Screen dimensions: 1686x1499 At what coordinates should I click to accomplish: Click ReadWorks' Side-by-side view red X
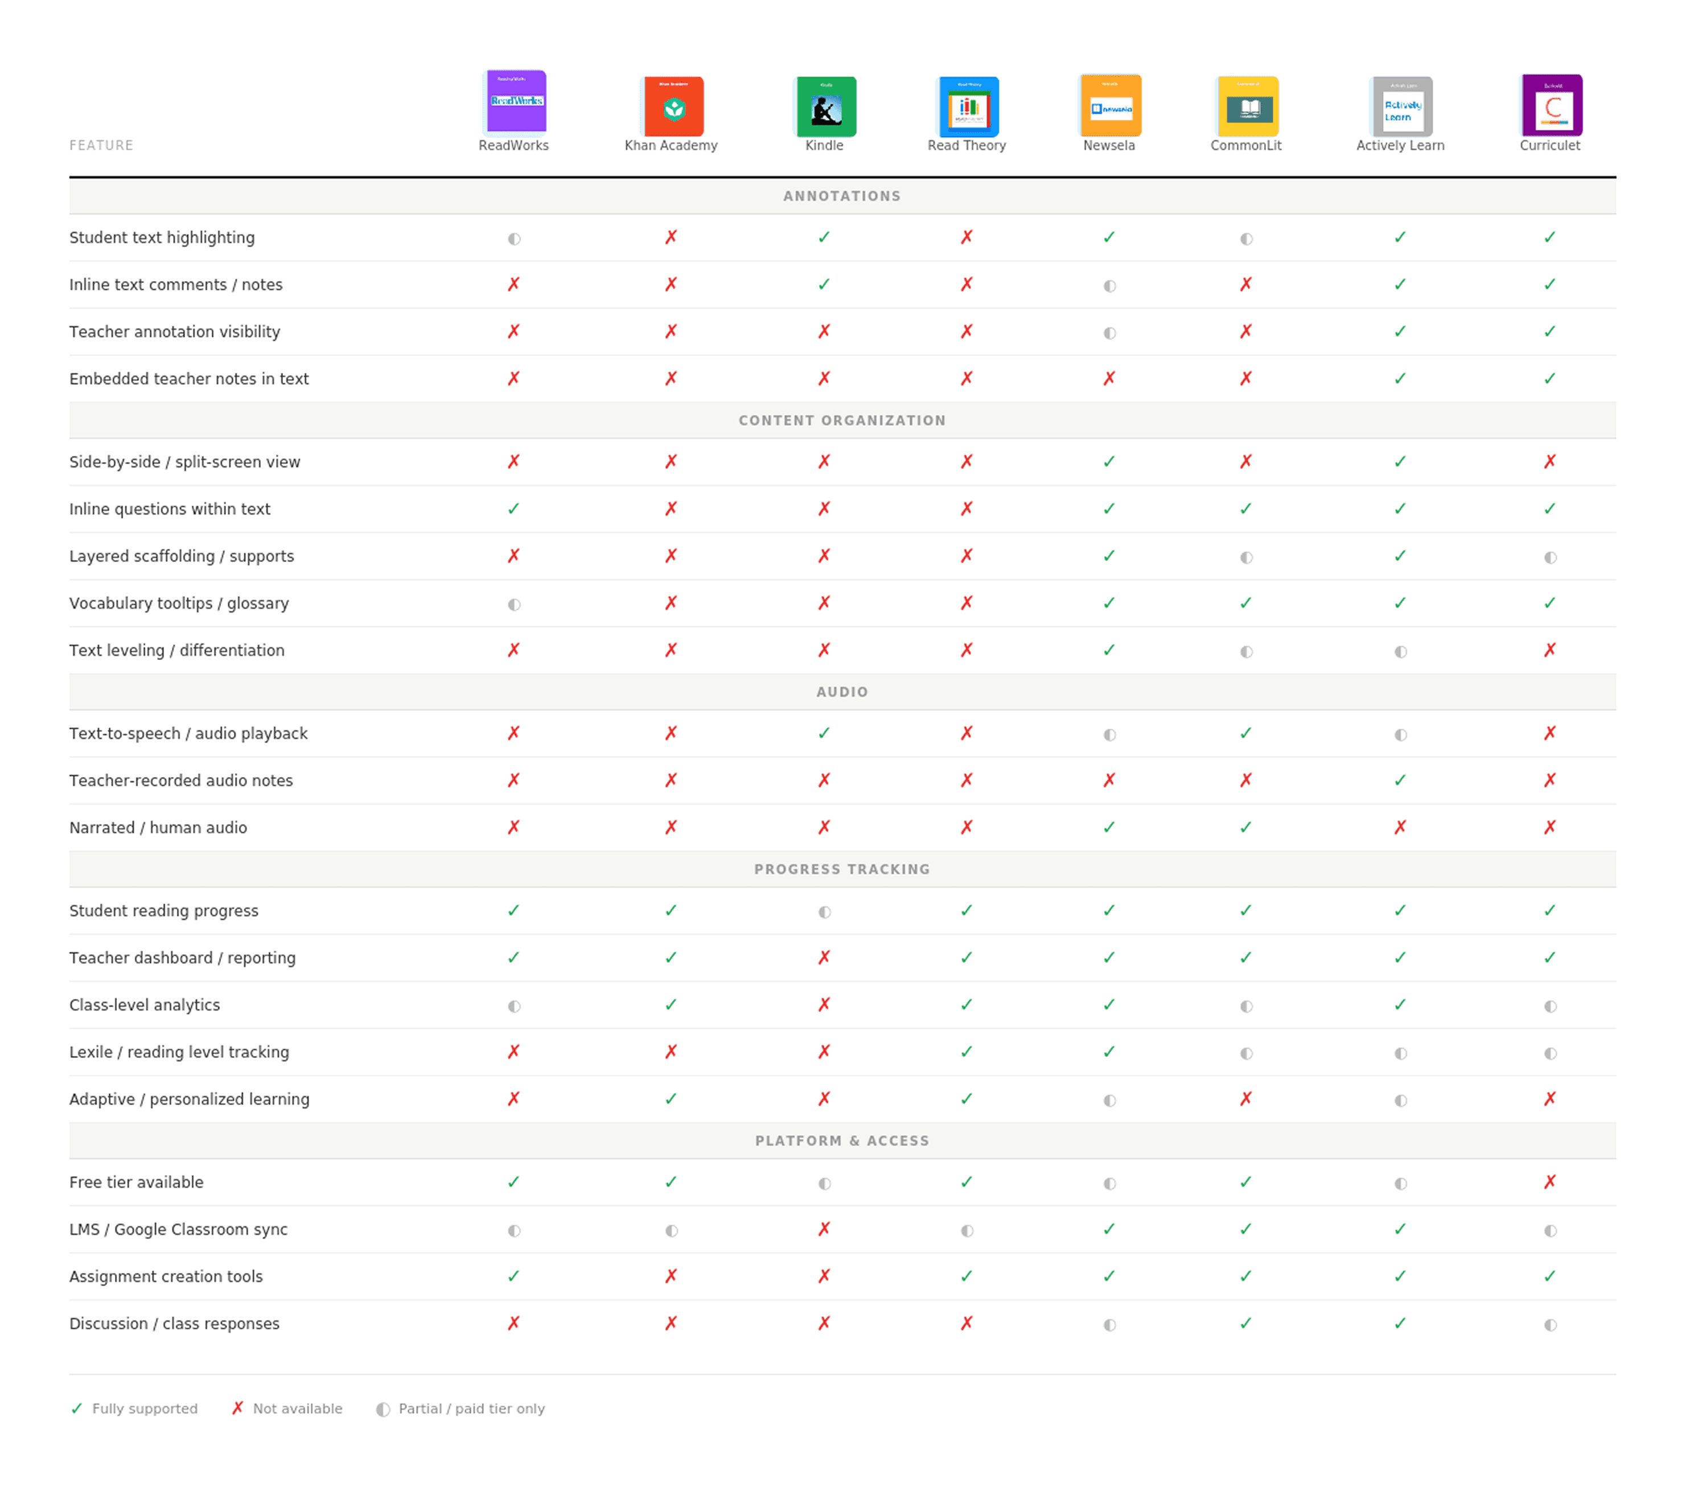[x=514, y=462]
